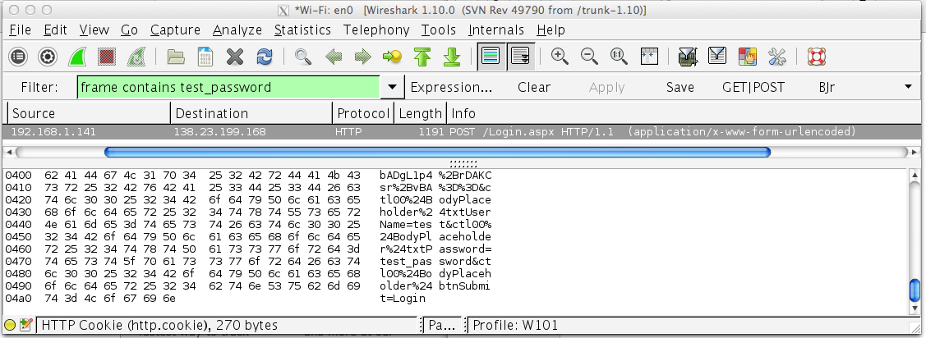926x338 pixels.
Task: Click the column auto-size icon
Action: coord(649,57)
